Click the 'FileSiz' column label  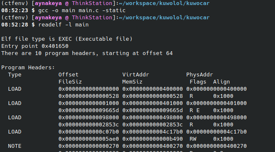tap(70, 82)
